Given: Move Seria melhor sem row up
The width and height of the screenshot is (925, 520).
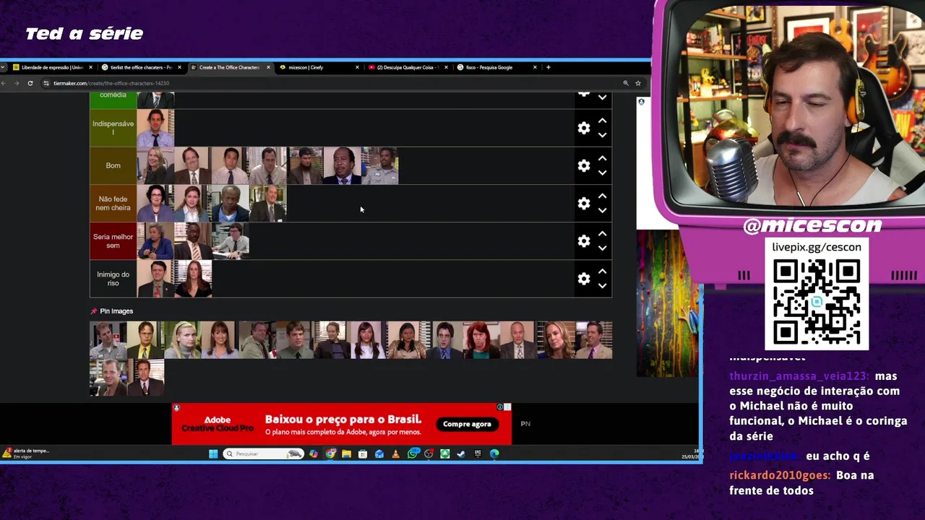Looking at the screenshot, I should (602, 233).
